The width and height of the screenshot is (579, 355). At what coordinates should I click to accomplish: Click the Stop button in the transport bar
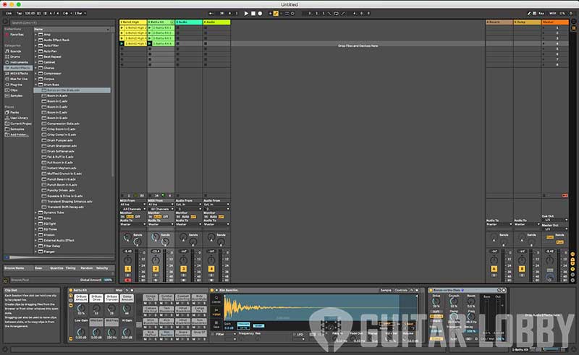click(x=254, y=13)
